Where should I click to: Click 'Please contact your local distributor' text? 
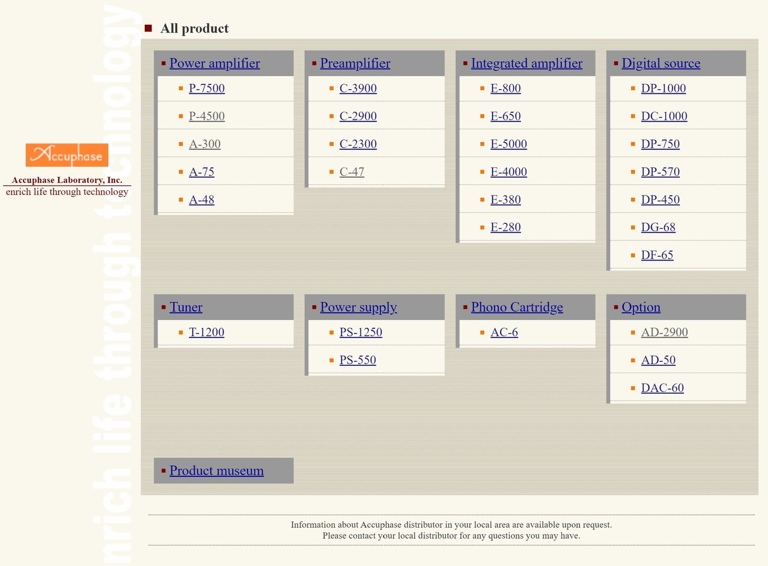451,536
